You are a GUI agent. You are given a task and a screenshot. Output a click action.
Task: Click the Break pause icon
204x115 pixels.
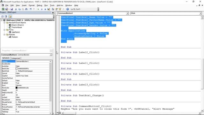pos(42,9)
